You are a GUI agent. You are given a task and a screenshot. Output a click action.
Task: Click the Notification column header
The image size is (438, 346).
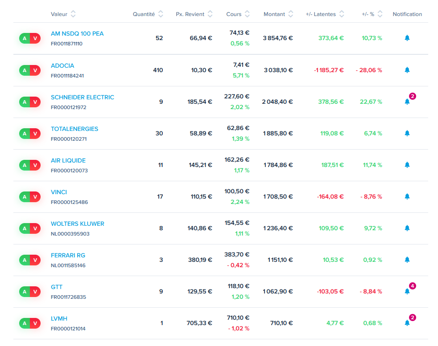point(407,14)
